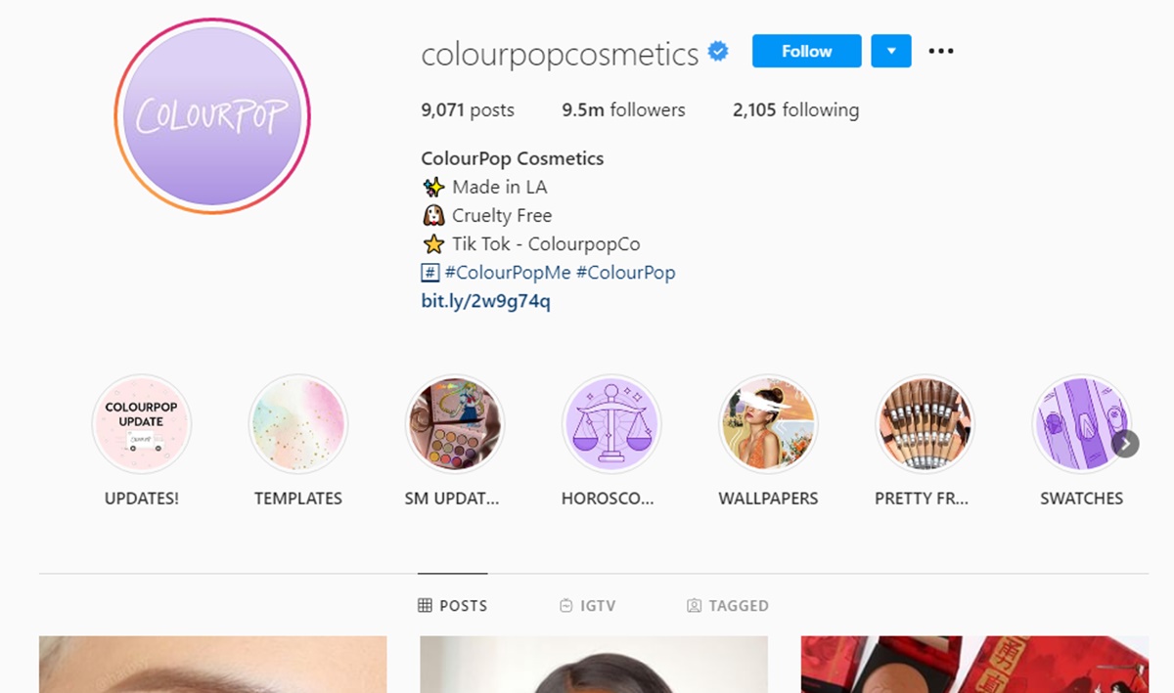Viewport: 1174px width, 693px height.
Task: View the SM UPDAT... highlight circle
Action: click(x=455, y=424)
